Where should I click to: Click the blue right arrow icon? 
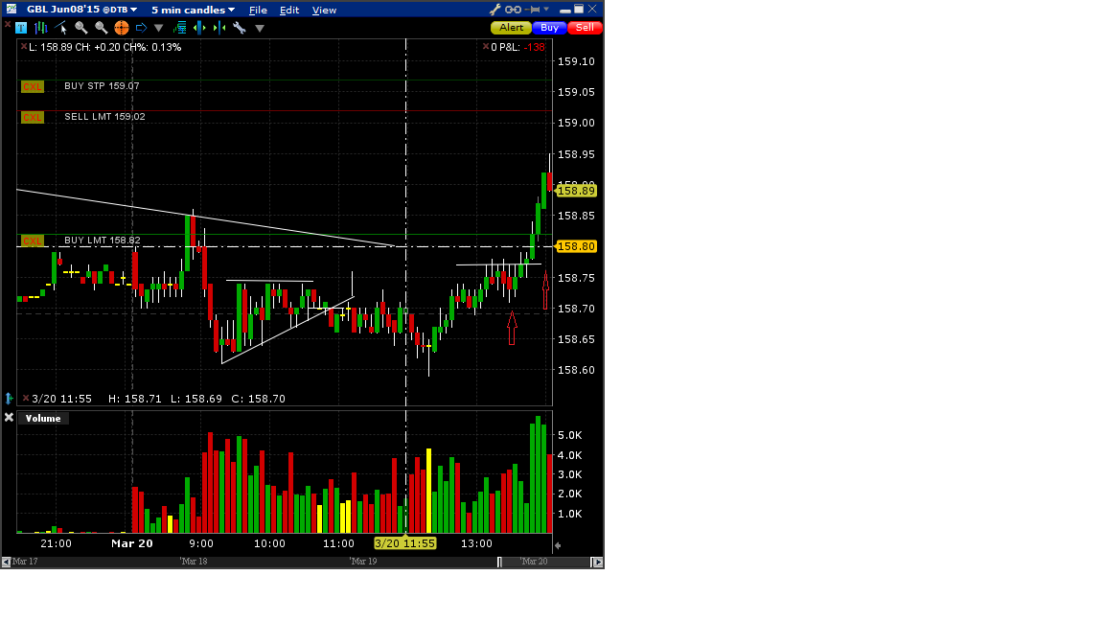141,28
